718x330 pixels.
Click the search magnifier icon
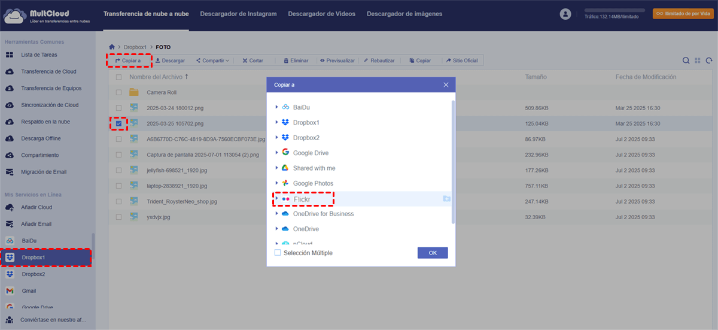tap(686, 60)
